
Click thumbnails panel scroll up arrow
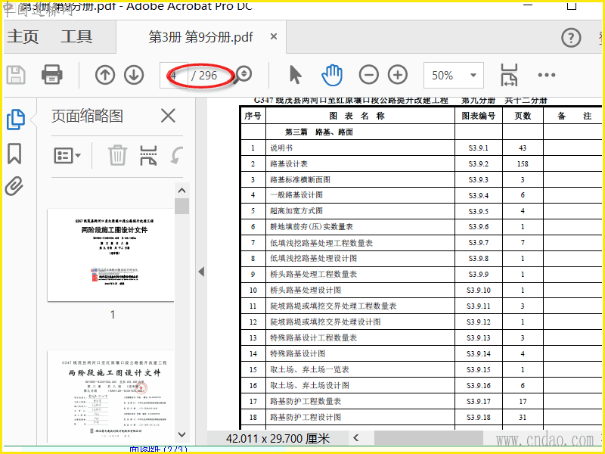click(x=181, y=191)
